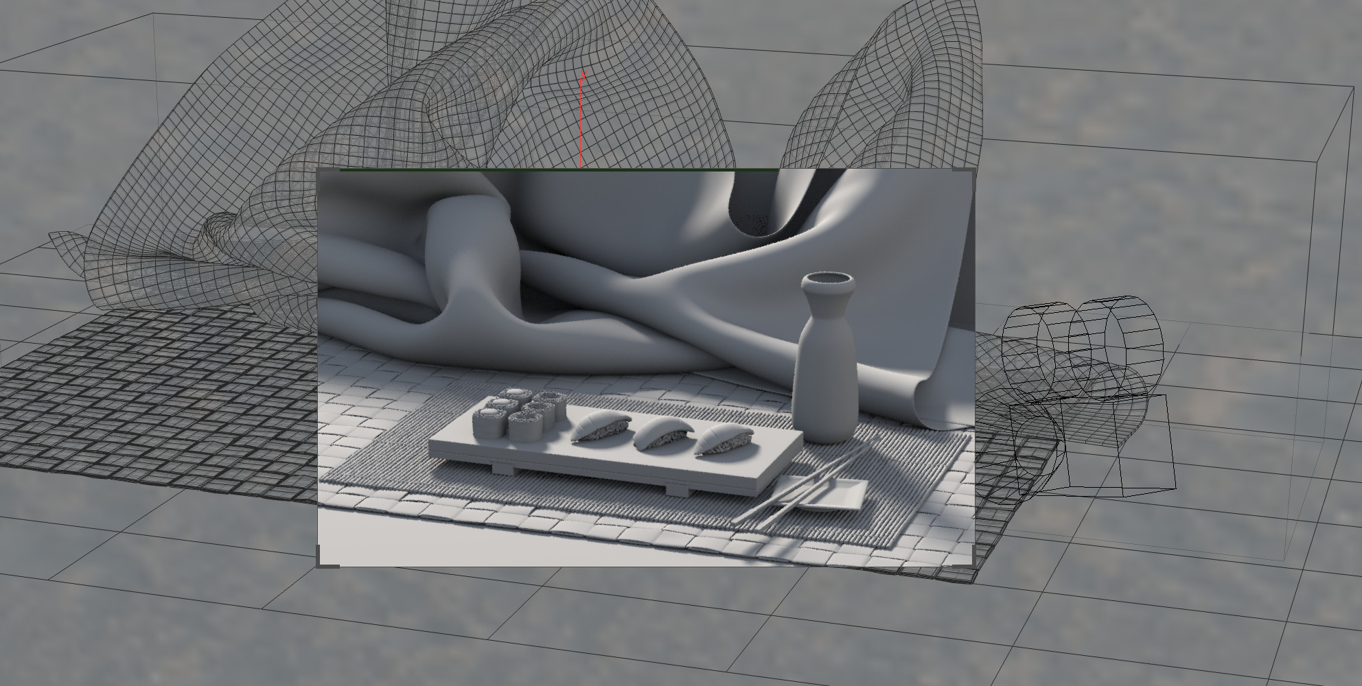
Task: Select the cluster of maki rolls
Action: 519,414
